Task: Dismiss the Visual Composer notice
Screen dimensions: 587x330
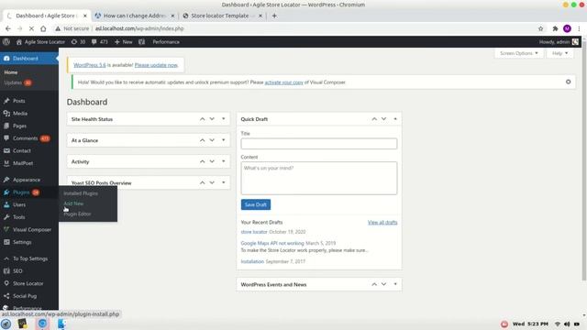Action: point(568,82)
